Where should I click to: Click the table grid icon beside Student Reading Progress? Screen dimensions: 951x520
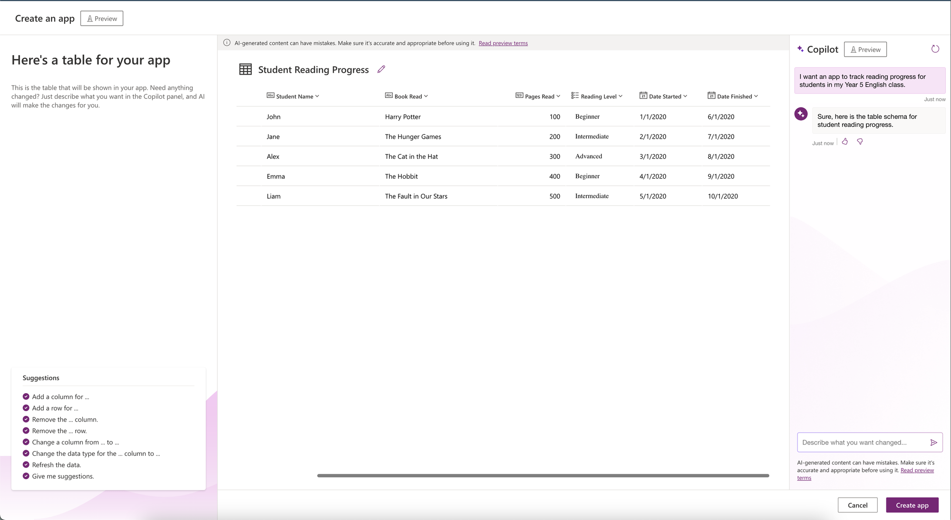tap(245, 69)
